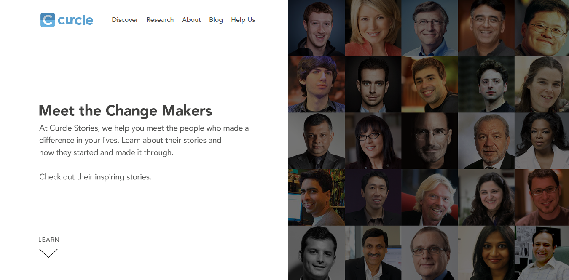Click photo of man in red shirt with glasses
569x280 pixels.
click(x=542, y=197)
